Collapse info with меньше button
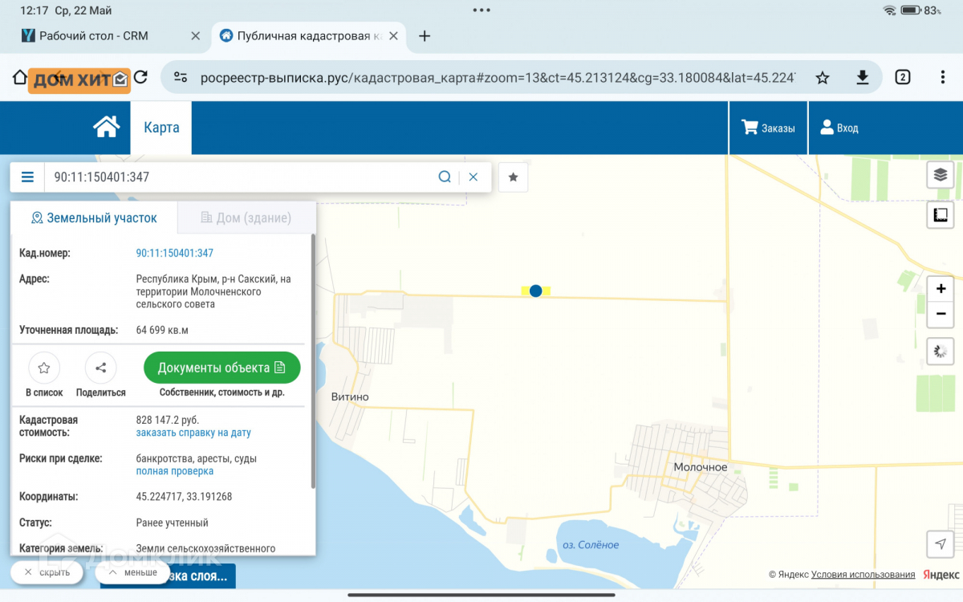 pyautogui.click(x=132, y=572)
